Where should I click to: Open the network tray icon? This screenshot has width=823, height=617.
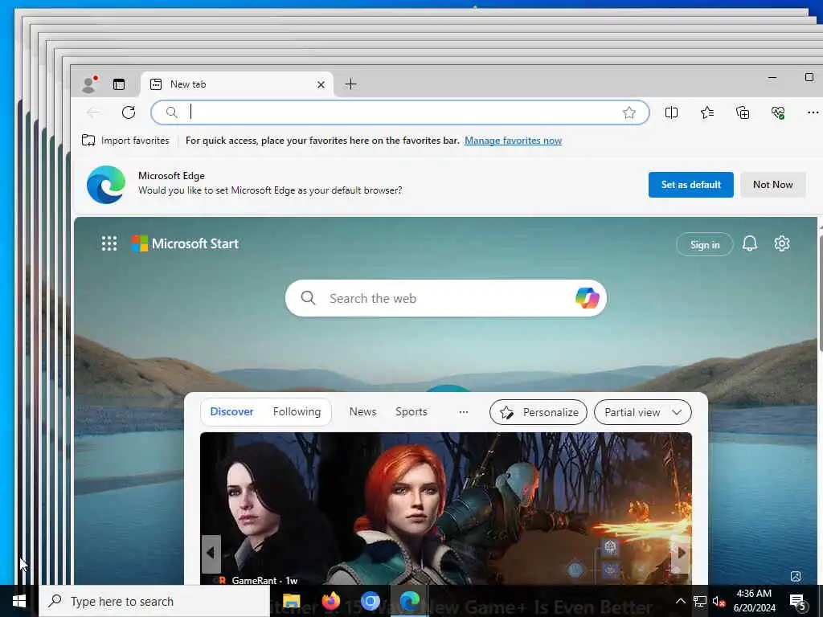coord(700,601)
